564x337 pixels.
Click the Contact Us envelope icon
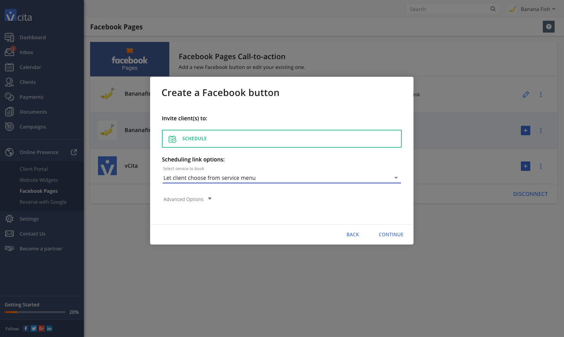pos(9,234)
